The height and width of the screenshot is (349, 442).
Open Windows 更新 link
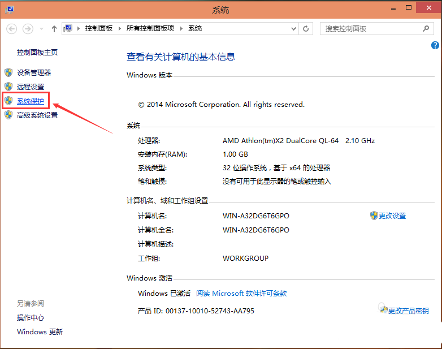tap(40, 332)
